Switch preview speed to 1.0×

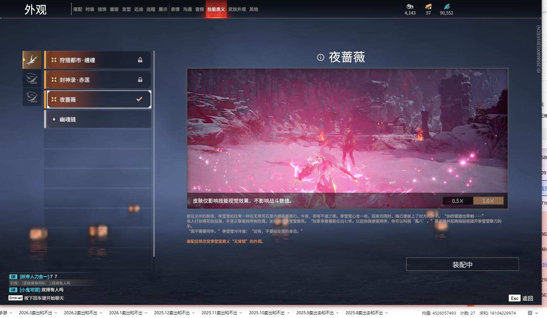pyautogui.click(x=488, y=200)
